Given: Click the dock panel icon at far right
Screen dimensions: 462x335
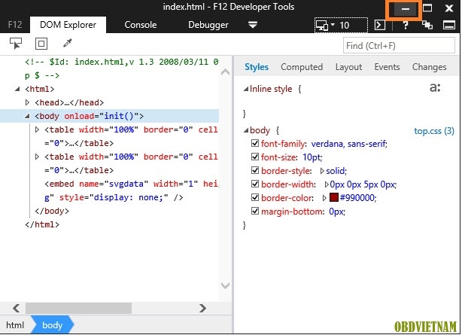Looking at the screenshot, I should tap(449, 26).
